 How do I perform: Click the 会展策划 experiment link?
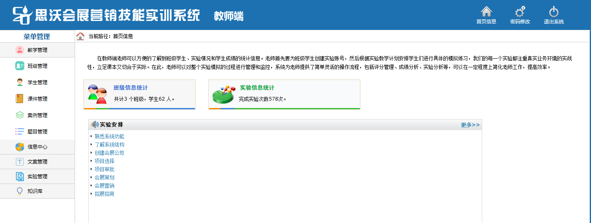tap(104, 177)
